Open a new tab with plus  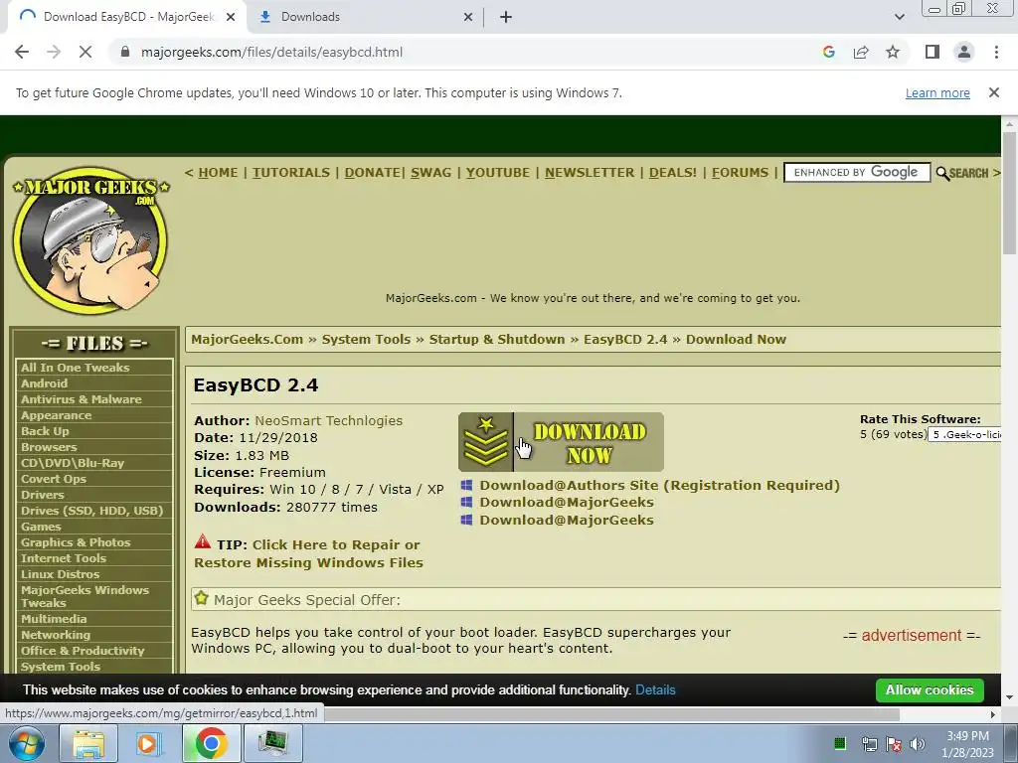[506, 17]
